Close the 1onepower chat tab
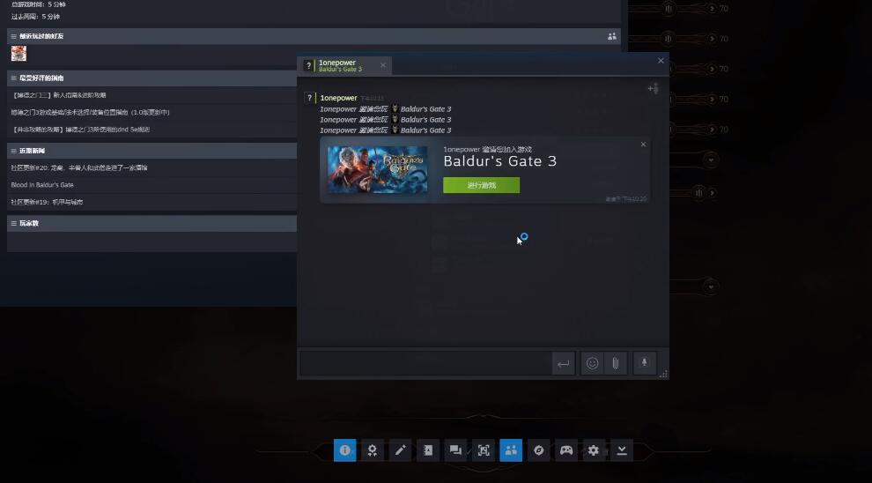 [382, 65]
